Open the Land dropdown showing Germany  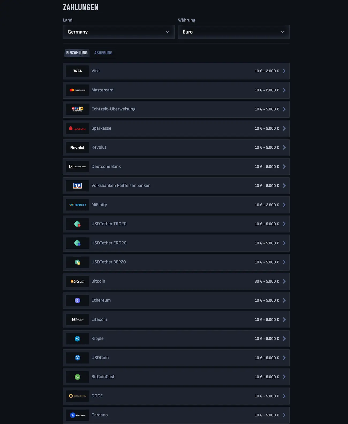119,32
